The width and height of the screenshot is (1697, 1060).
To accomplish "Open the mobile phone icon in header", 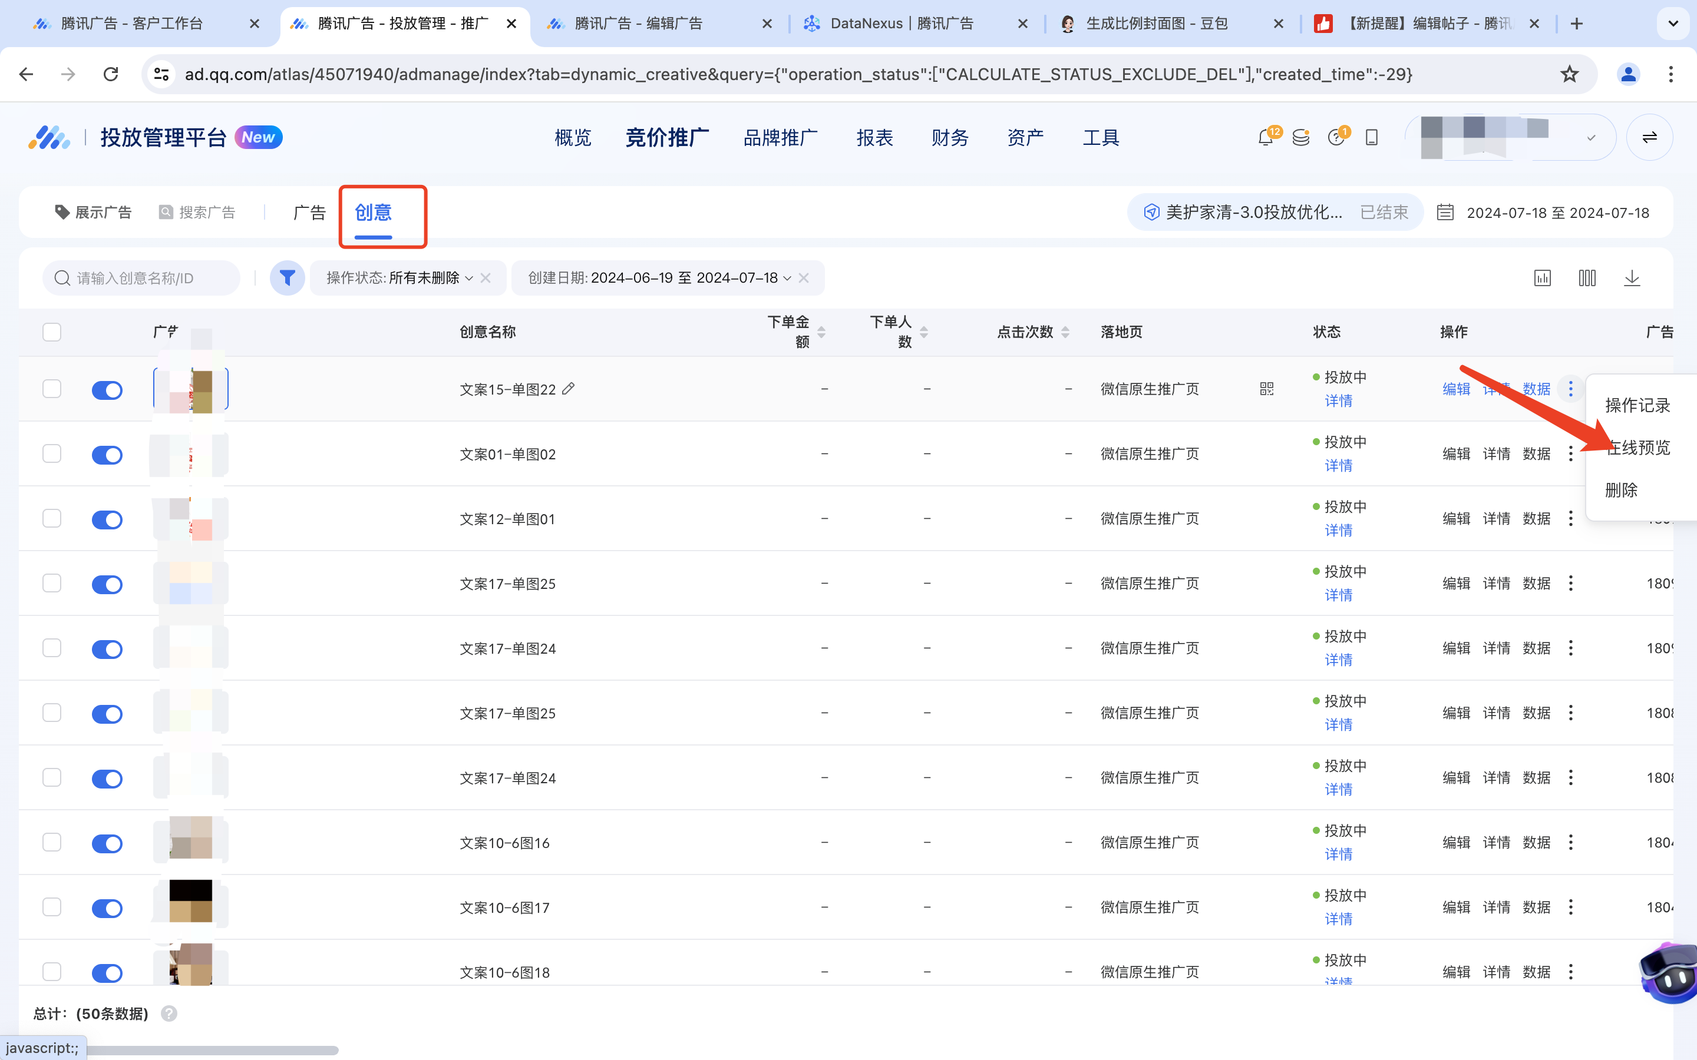I will [1372, 137].
